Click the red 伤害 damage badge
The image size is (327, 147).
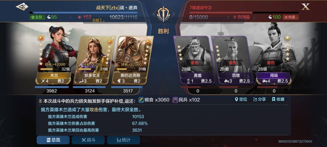pos(290,17)
